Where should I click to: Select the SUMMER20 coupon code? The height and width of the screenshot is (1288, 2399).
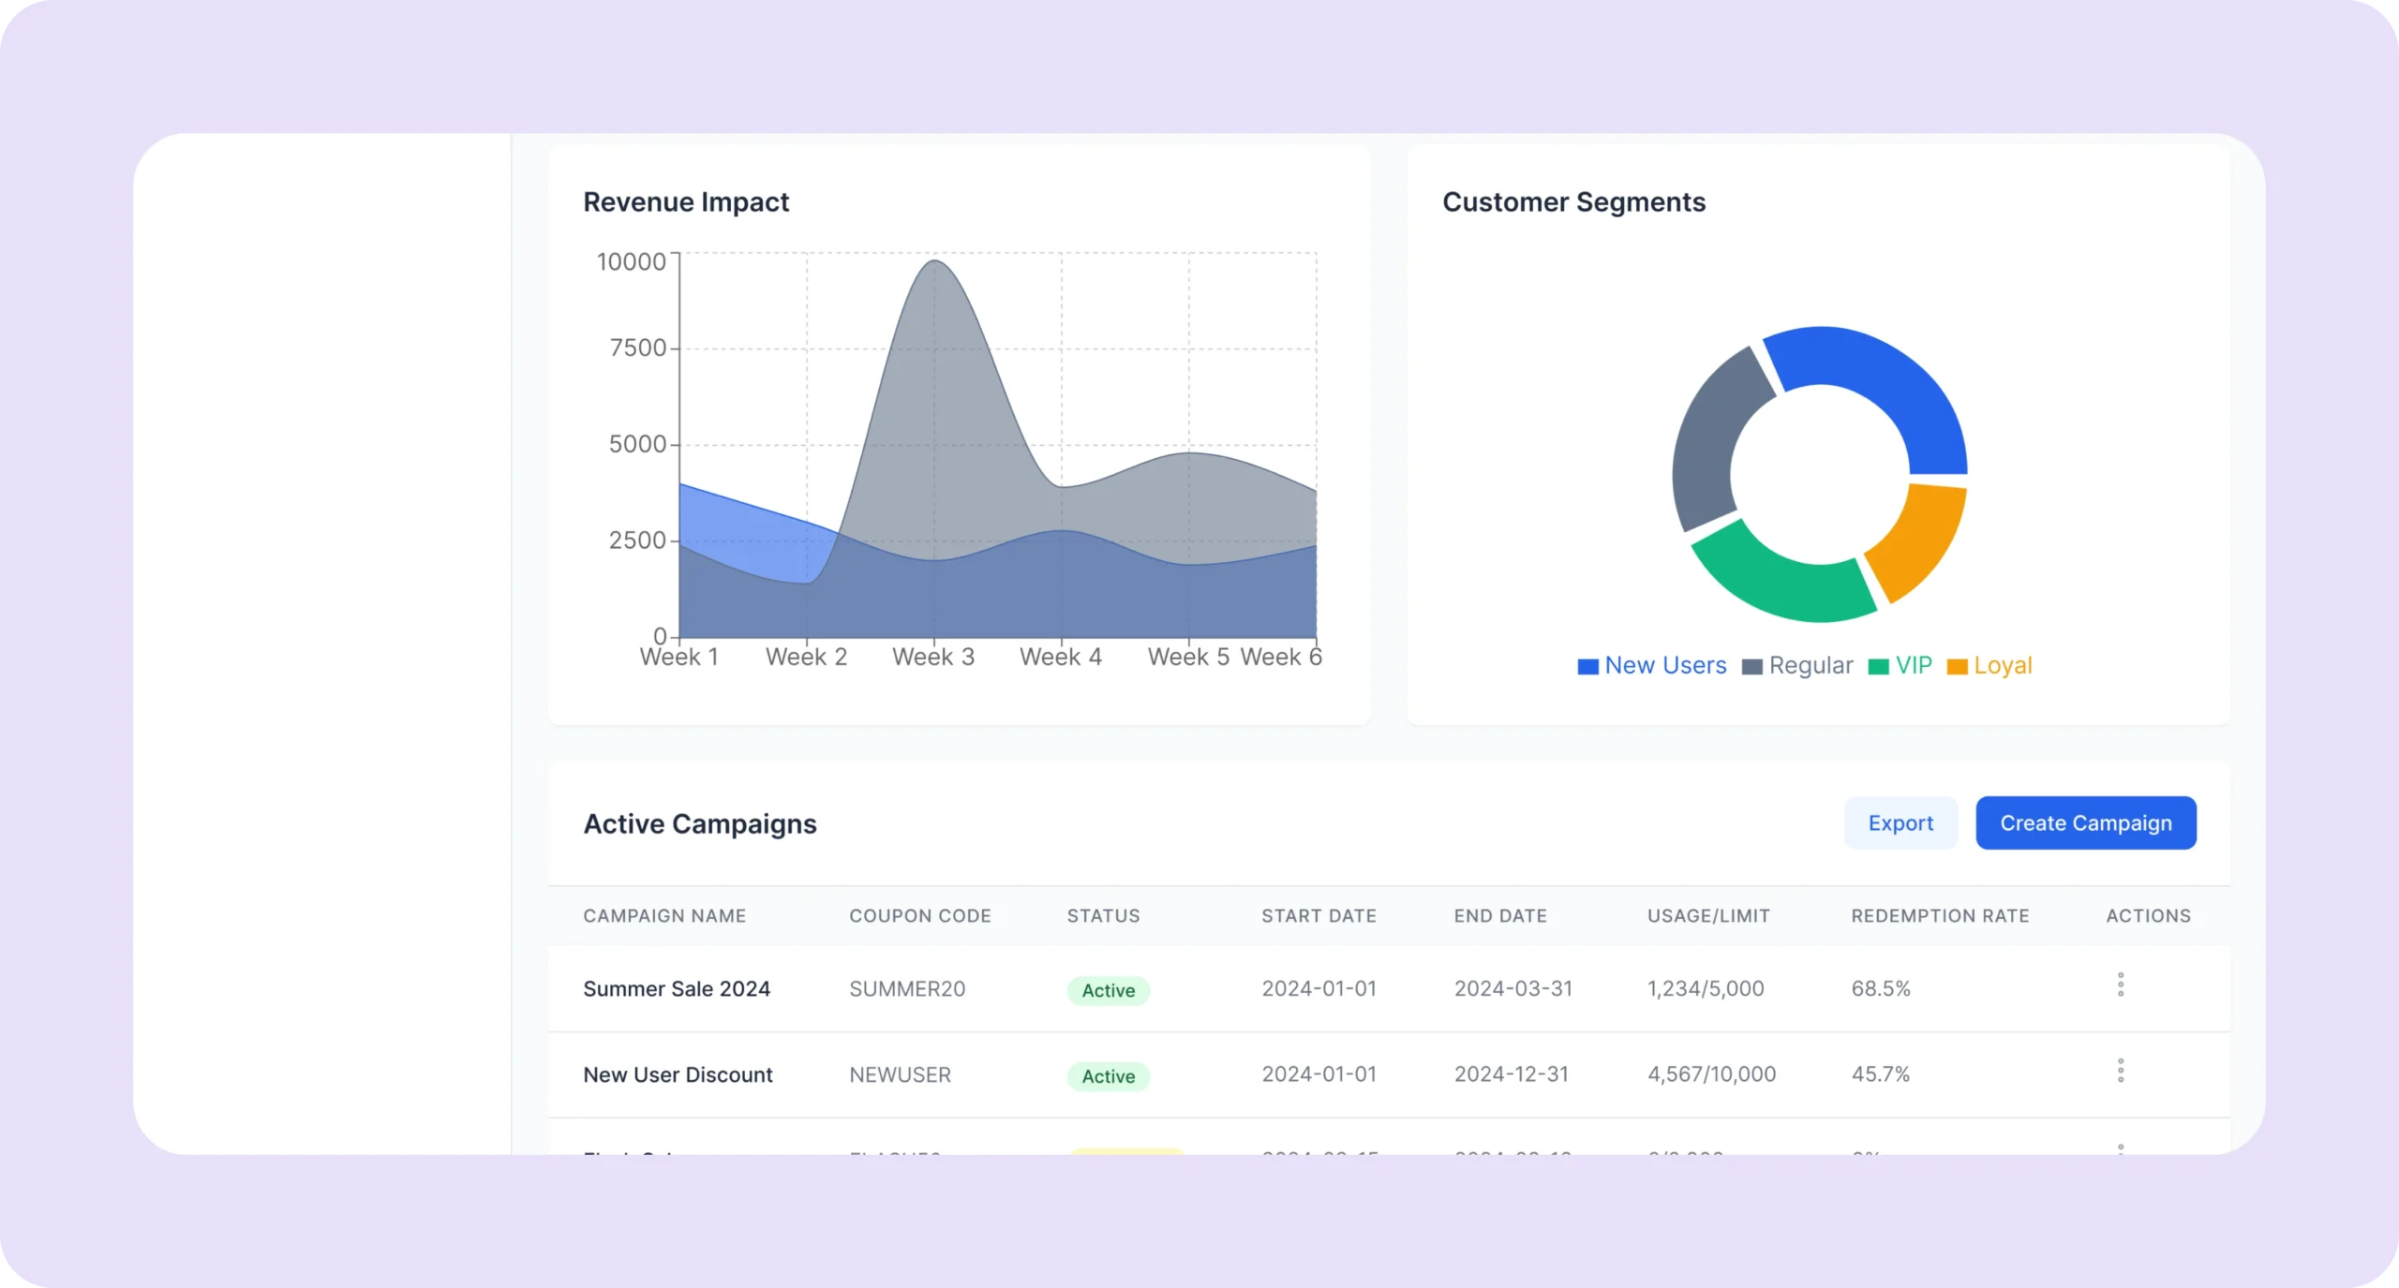click(906, 989)
